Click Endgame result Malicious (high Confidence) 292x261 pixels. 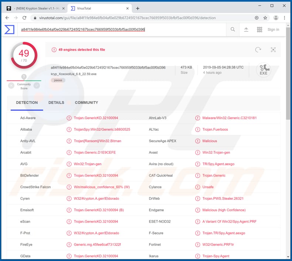tap(224, 210)
